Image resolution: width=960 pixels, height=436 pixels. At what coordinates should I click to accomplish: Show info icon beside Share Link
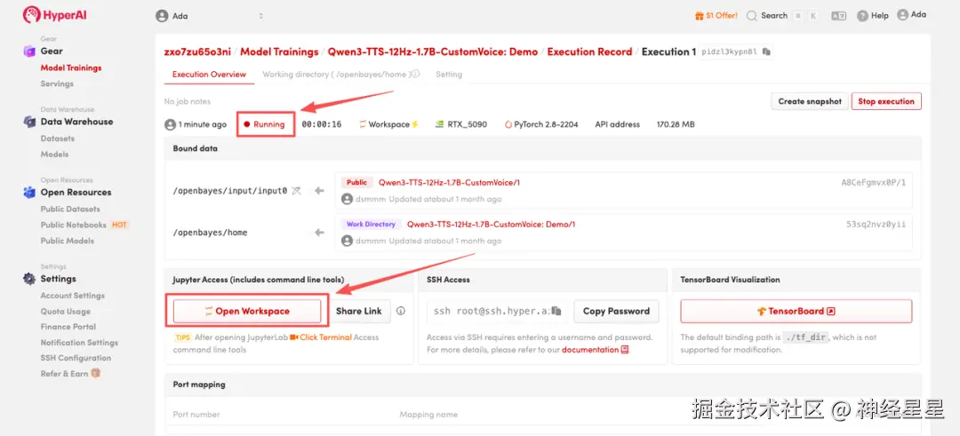[401, 311]
